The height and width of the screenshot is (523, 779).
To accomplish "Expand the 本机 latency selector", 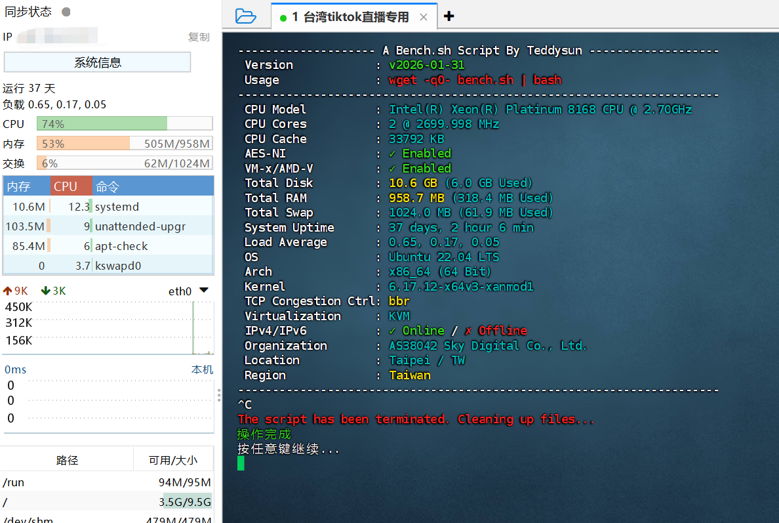I will (202, 369).
